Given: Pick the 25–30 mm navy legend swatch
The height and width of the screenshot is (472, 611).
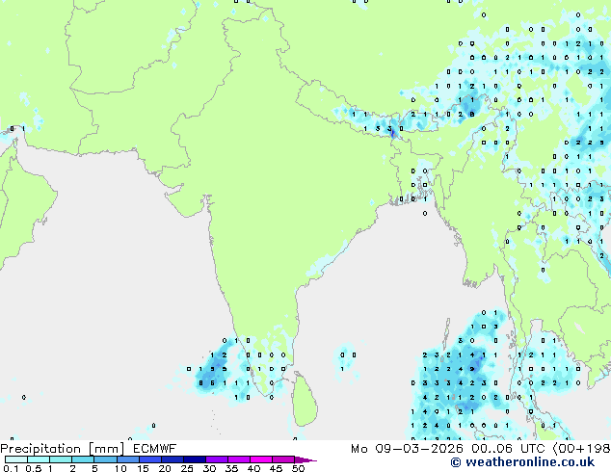Looking at the screenshot, I should (x=195, y=459).
